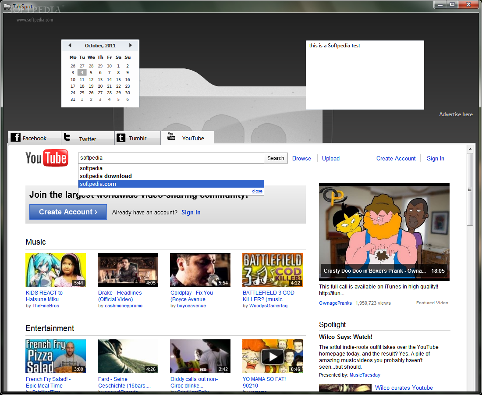Viewport: 482px width, 395px height.
Task: Click Advertise here link
Action: pyautogui.click(x=456, y=114)
